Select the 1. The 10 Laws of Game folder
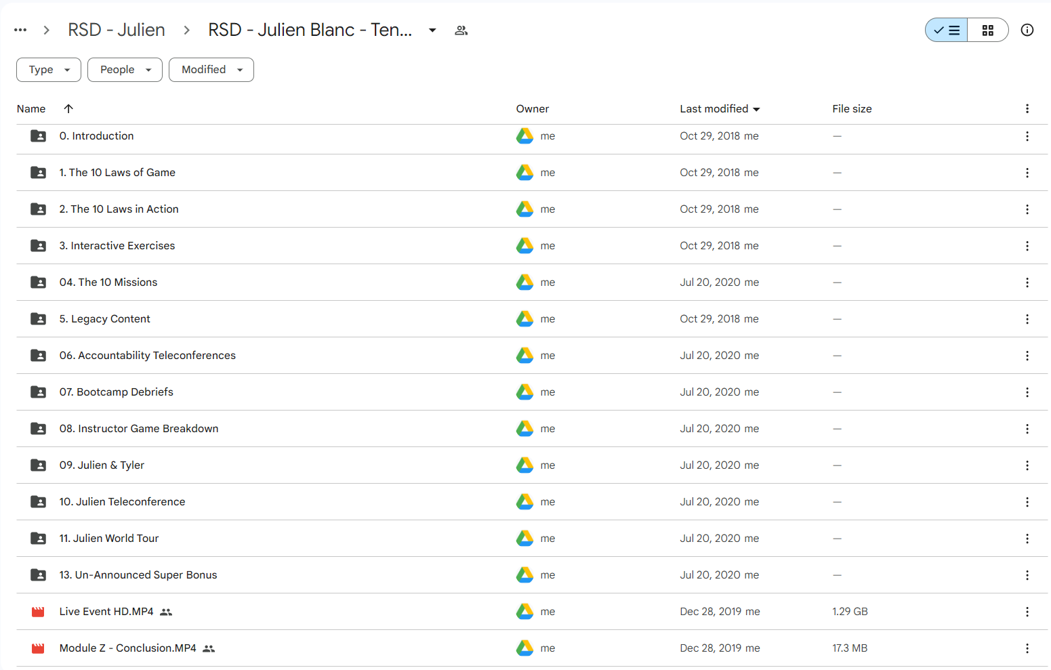This screenshot has height=670, width=1051. tap(117, 173)
